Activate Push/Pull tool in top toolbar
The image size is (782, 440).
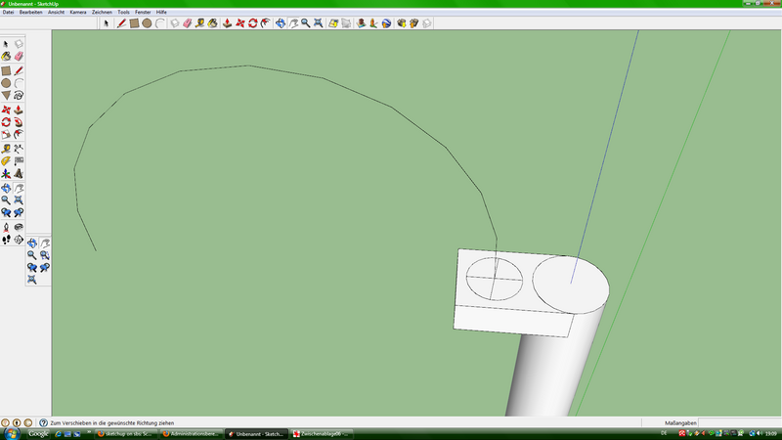[226, 22]
